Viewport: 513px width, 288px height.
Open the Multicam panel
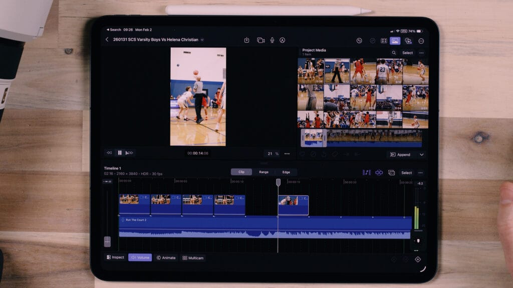[194, 258]
